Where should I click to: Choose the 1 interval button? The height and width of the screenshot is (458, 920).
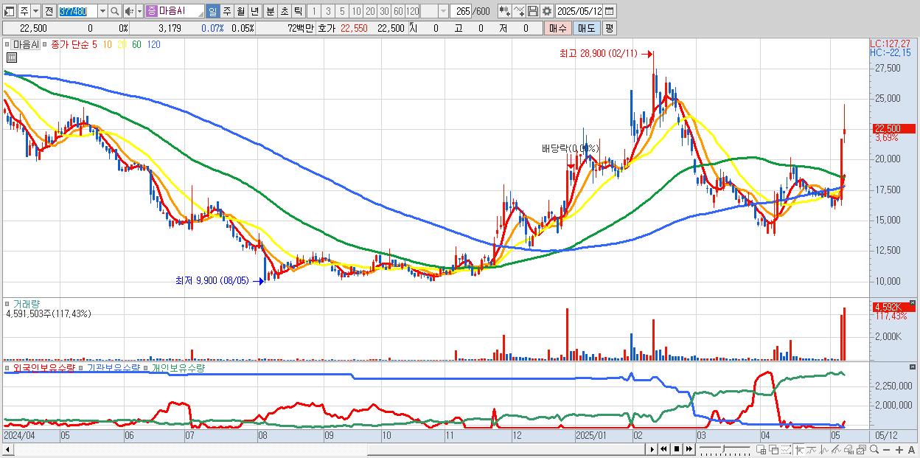[314, 11]
